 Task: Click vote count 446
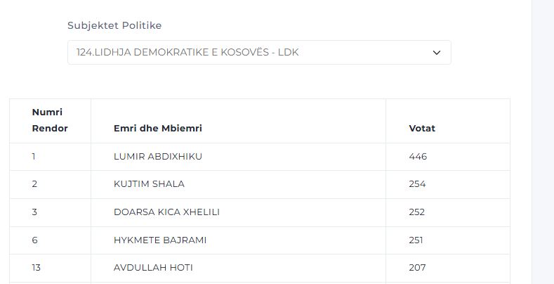coord(418,157)
